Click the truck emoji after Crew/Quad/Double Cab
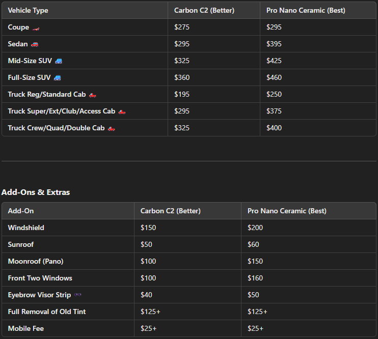Viewport: 378px width, 339px height. pyautogui.click(x=111, y=128)
